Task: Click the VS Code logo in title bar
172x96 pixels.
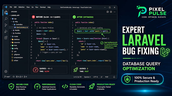Action: [x=6, y=7]
